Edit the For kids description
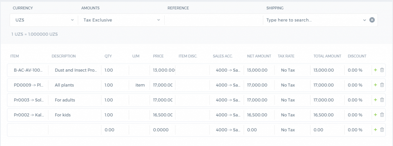 click(75, 115)
